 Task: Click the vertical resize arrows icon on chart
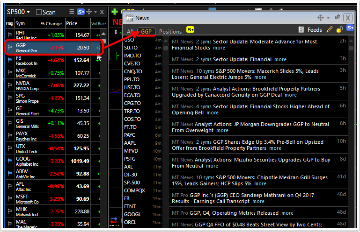point(116,32)
